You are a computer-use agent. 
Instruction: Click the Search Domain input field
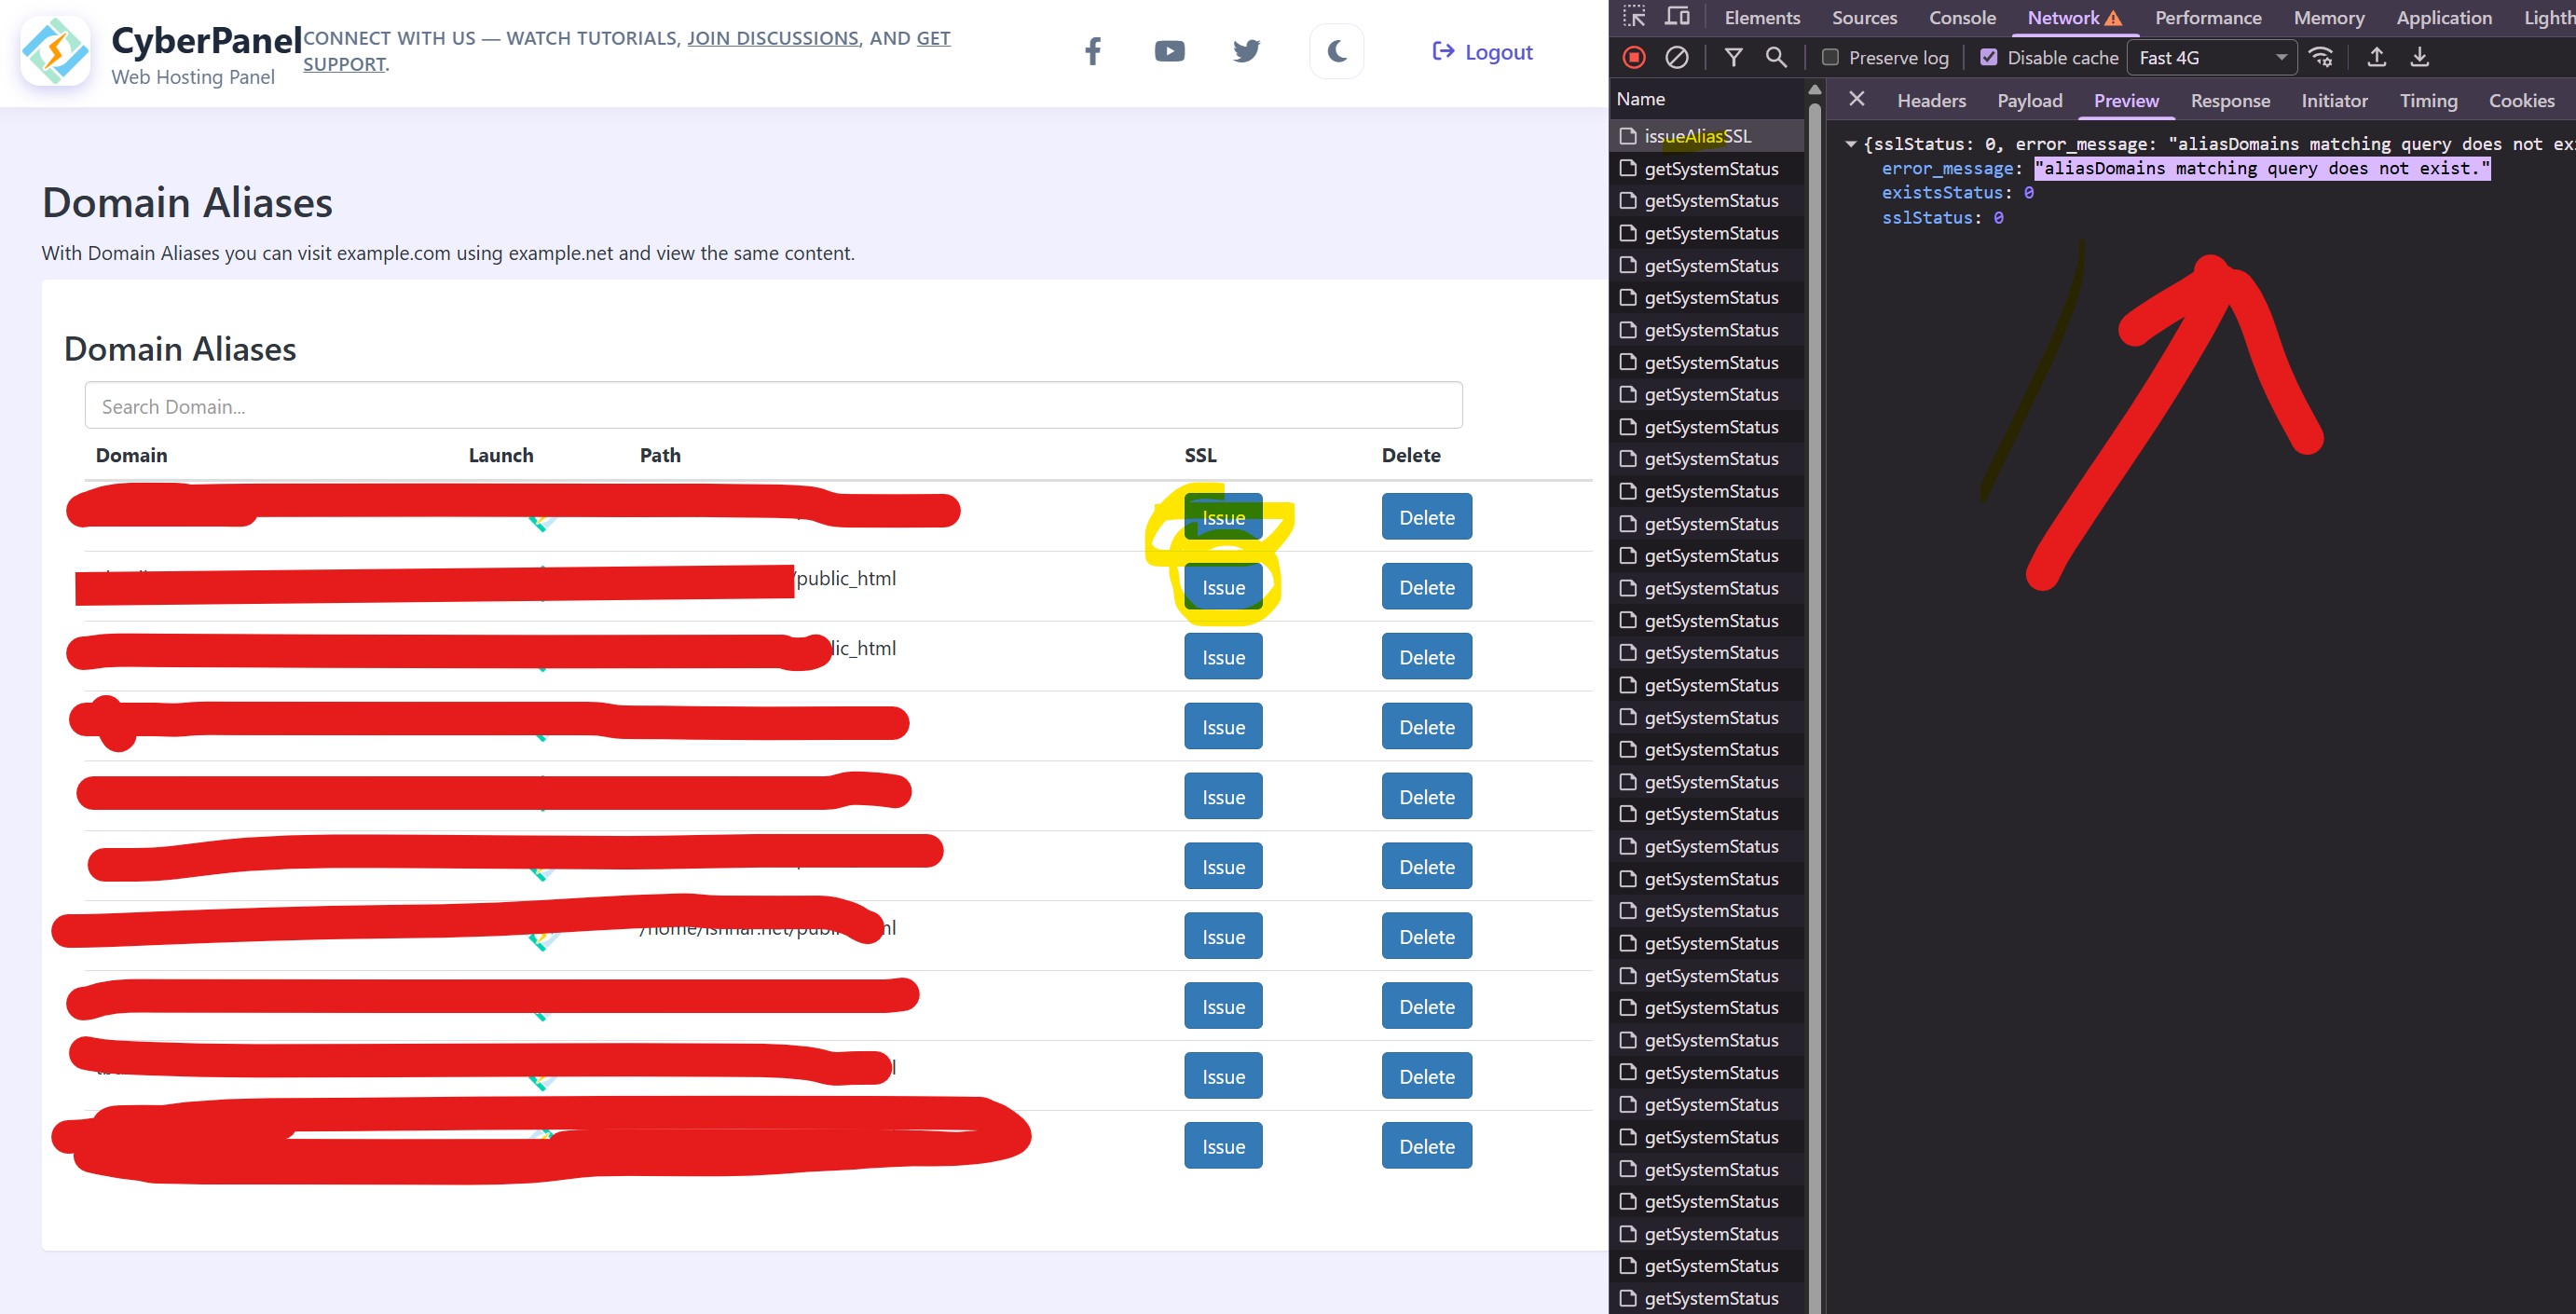coord(772,406)
